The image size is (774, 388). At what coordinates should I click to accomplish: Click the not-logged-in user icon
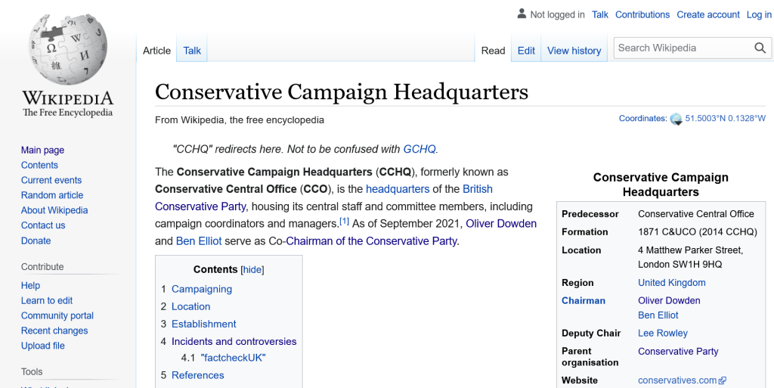tap(522, 14)
